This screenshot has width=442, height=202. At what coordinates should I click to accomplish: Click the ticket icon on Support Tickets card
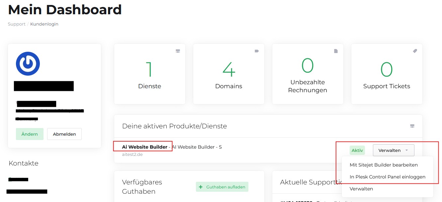point(415,51)
